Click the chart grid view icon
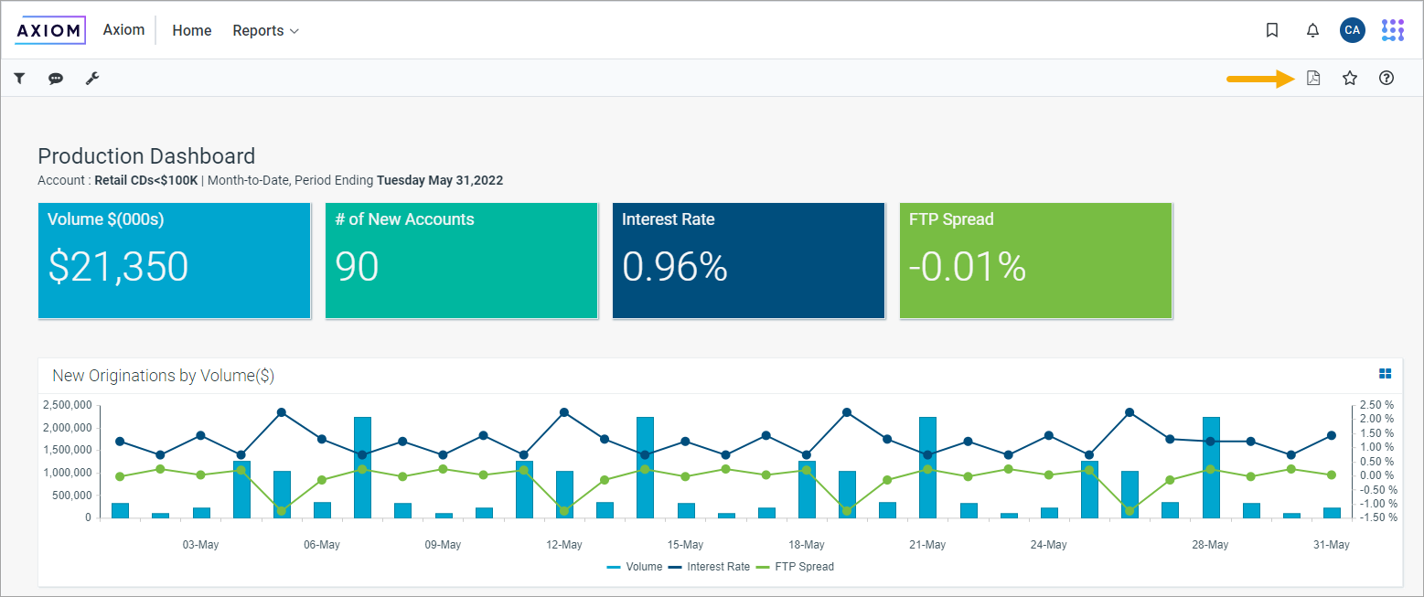 click(x=1385, y=374)
